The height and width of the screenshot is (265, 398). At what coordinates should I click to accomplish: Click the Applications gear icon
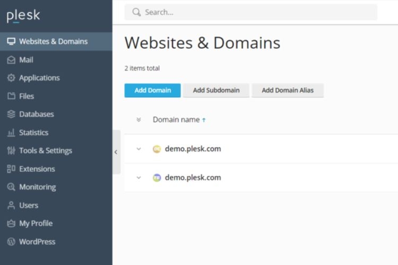(11, 78)
